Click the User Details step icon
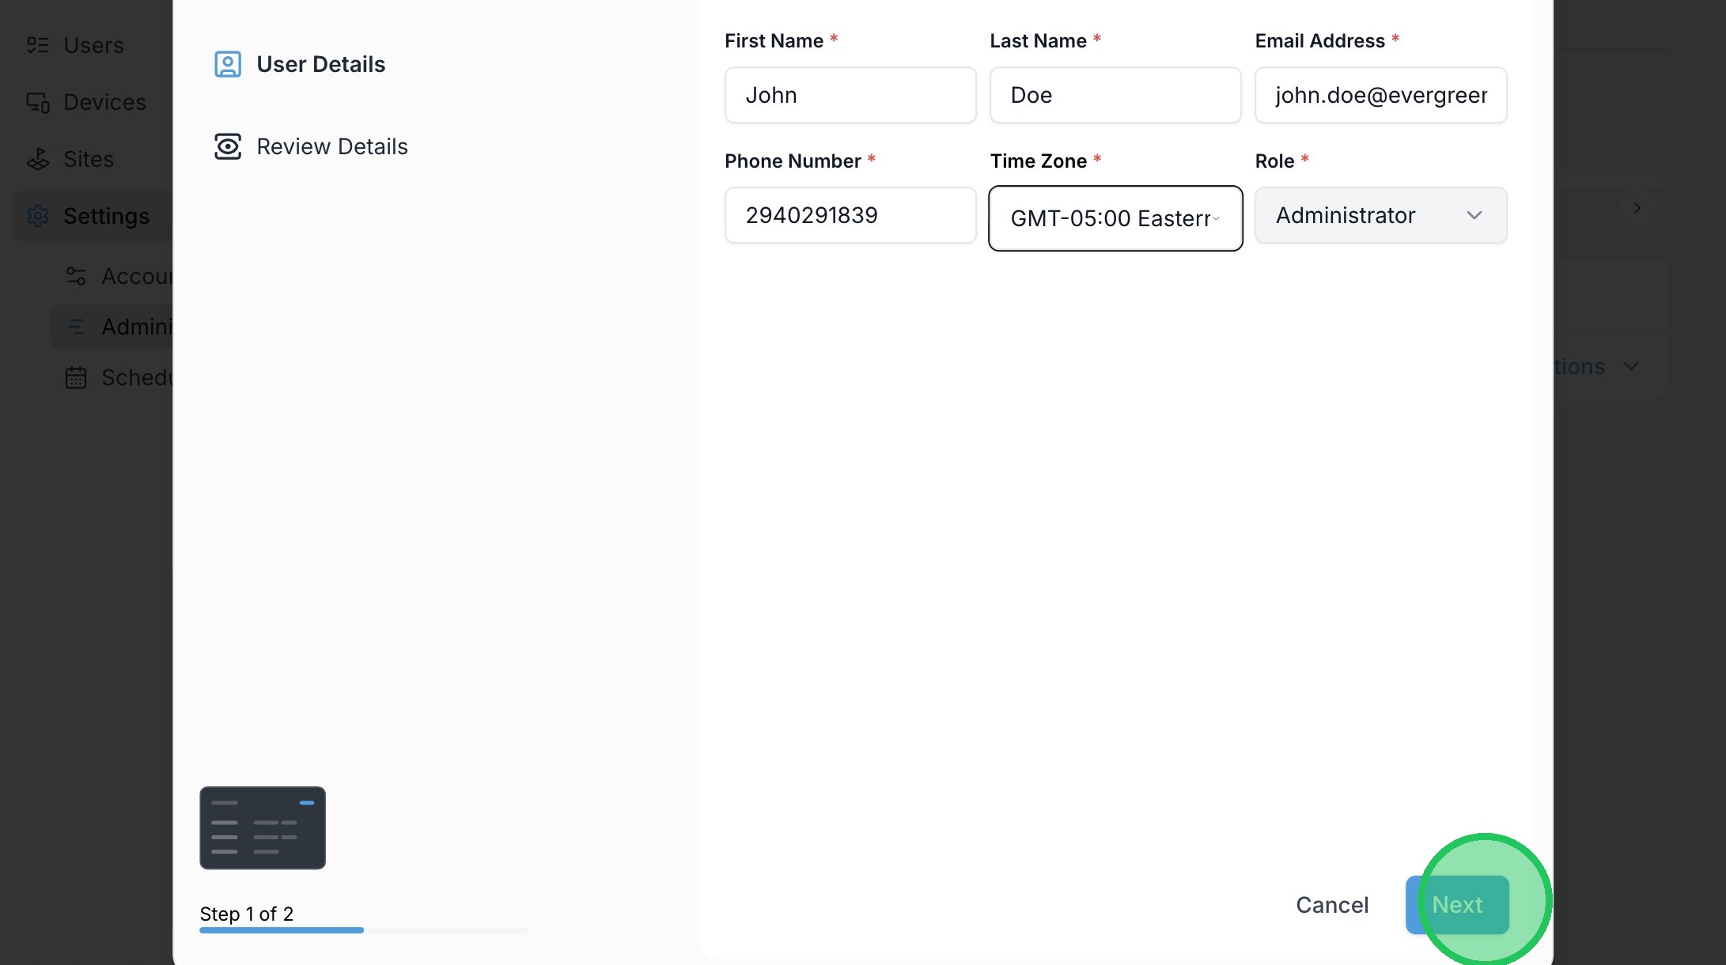Screen dimensions: 1726x965 [228, 64]
